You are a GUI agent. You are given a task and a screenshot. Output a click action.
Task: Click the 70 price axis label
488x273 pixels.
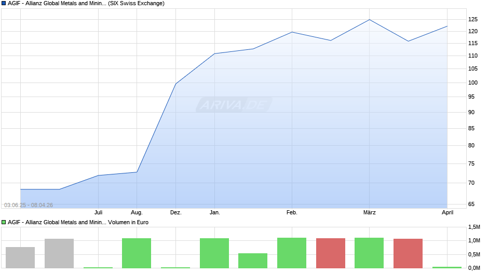coord(471,183)
